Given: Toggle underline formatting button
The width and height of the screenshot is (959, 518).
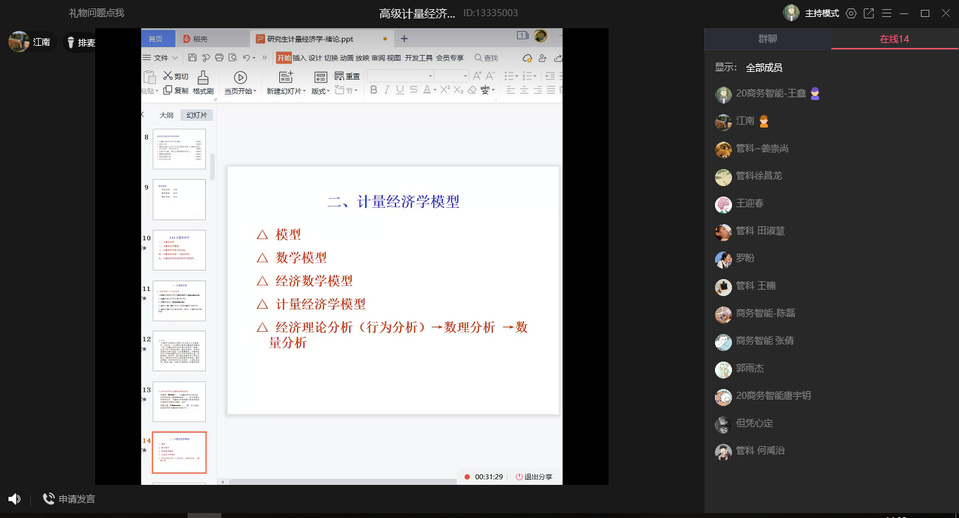Looking at the screenshot, I should (400, 90).
